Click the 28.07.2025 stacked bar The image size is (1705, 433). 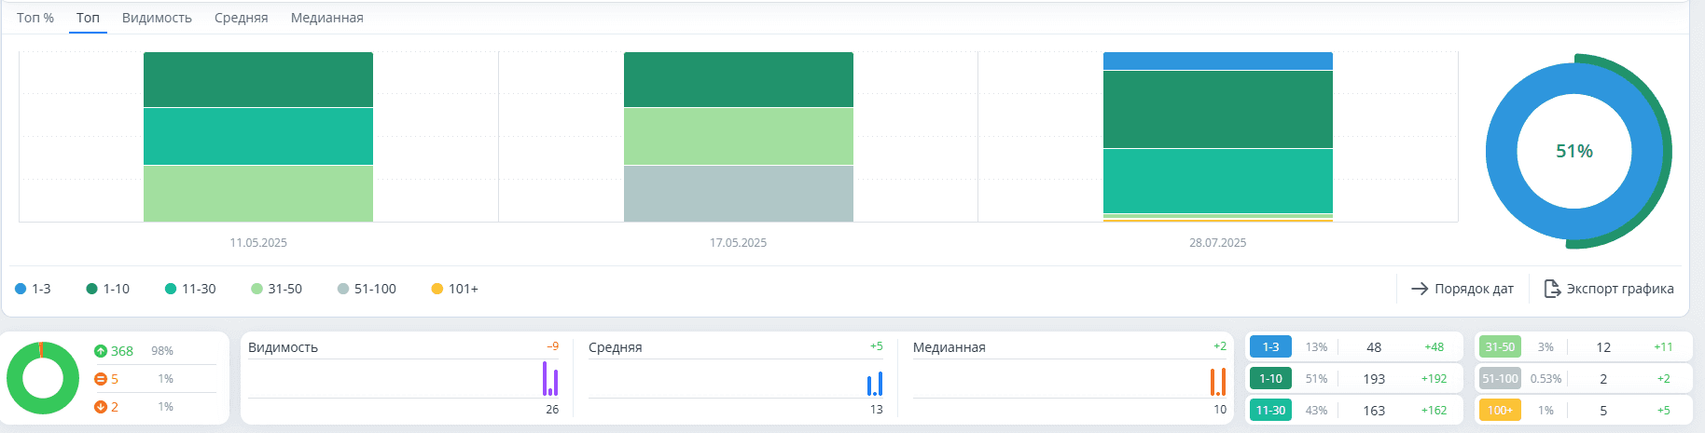(1217, 137)
